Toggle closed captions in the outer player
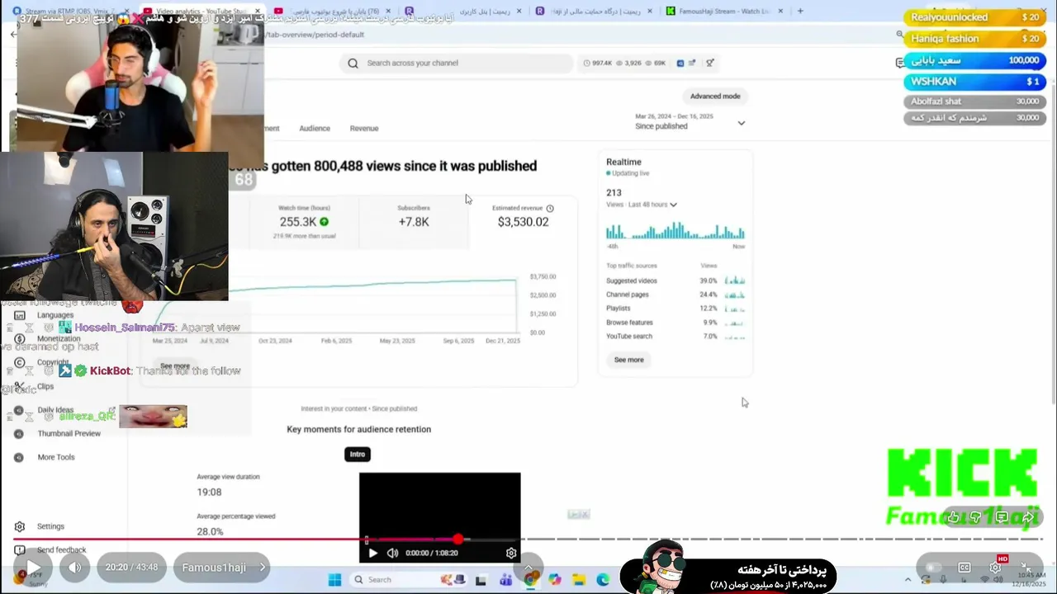The height and width of the screenshot is (594, 1057). 965,568
